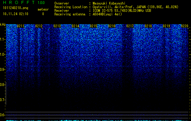Click the cyan signal-level strip at bottom
The height and width of the screenshot is (121, 191).
(97, 120)
